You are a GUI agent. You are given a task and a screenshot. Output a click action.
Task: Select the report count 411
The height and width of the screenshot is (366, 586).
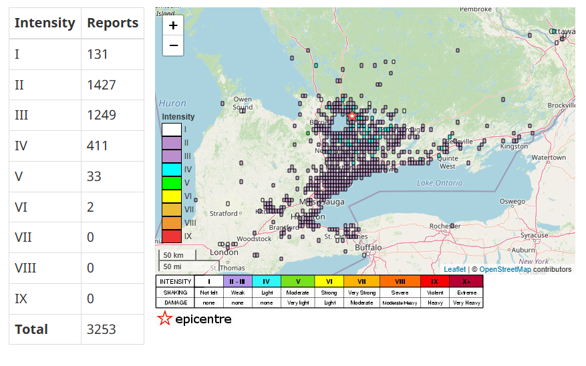tap(97, 146)
